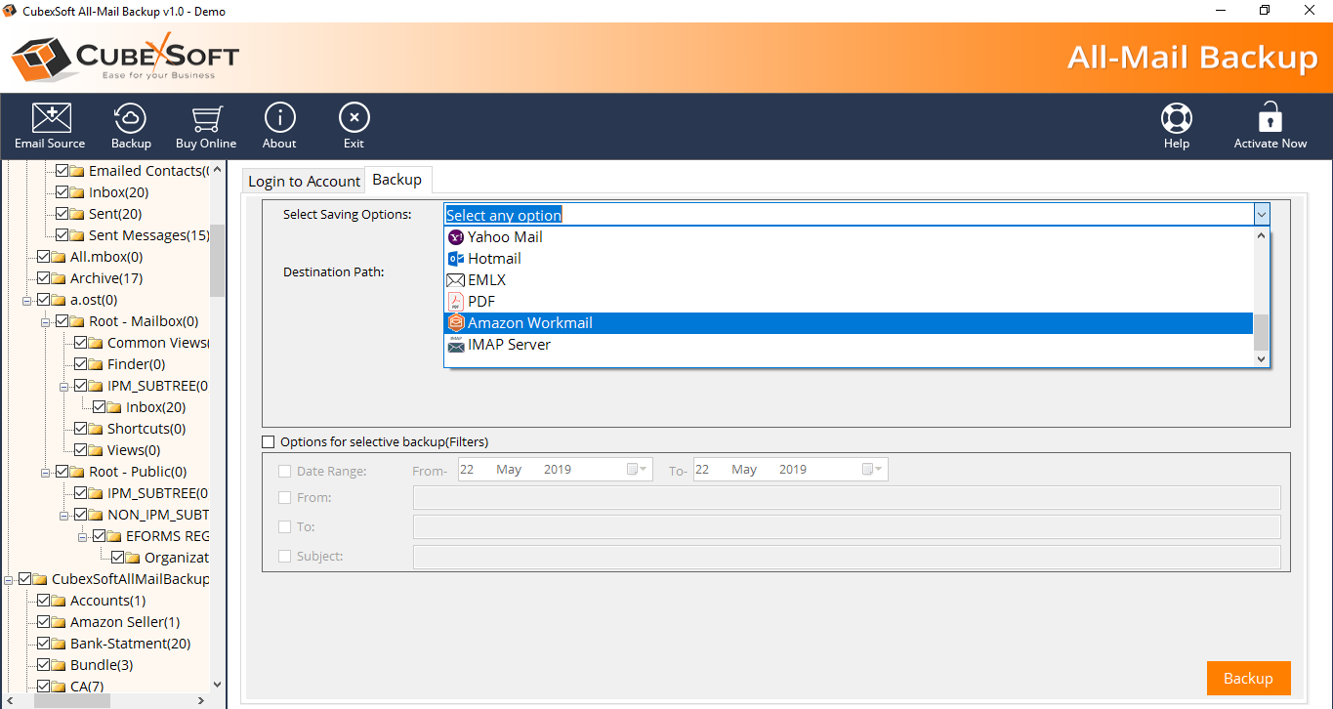Collapse the NON_IPM_SUBT tree node
The height and width of the screenshot is (709, 1333).
[64, 515]
